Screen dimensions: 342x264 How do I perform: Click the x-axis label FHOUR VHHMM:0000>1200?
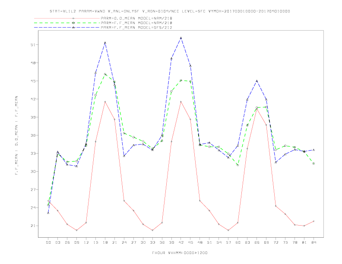click(x=180, y=253)
